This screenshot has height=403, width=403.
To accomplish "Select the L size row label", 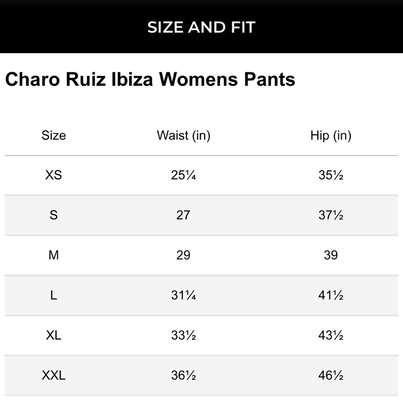I will pyautogui.click(x=54, y=295).
